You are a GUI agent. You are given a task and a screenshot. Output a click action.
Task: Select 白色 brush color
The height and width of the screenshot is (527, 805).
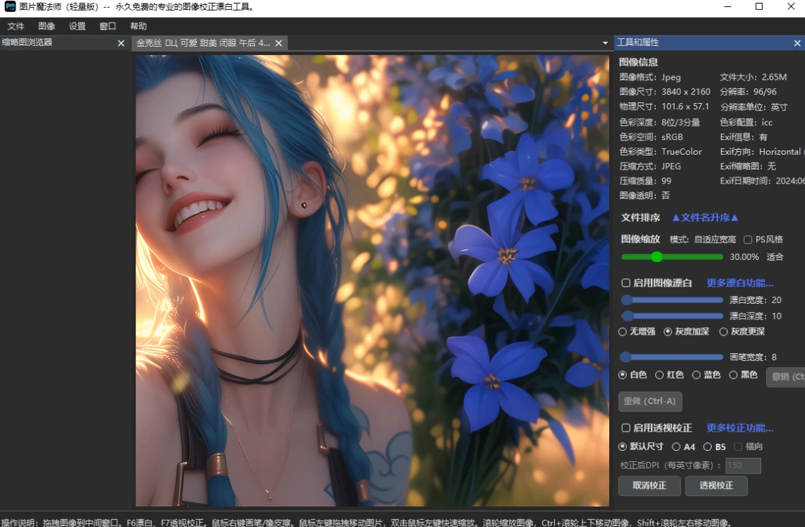tap(623, 375)
